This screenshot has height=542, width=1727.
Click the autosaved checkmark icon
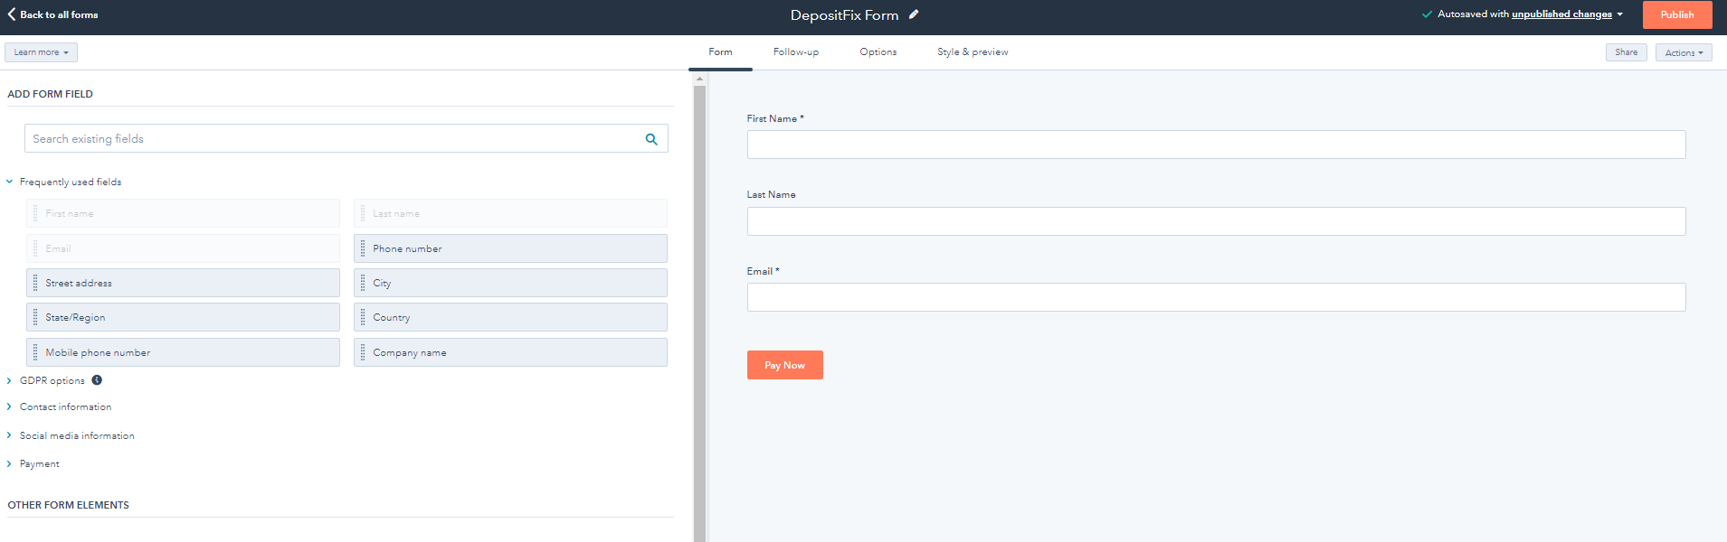[x=1427, y=14]
